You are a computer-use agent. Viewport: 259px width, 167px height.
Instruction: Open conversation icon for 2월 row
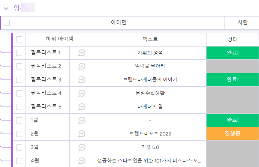click(x=82, y=134)
